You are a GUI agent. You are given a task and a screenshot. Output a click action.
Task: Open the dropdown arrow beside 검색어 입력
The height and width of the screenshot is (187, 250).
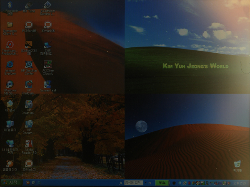pos(145,183)
